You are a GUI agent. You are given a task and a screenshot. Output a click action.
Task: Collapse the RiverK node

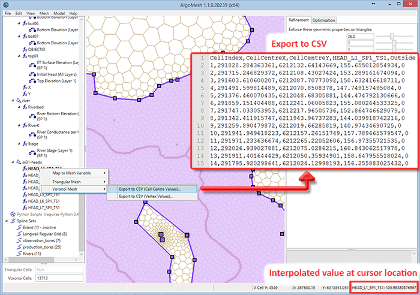[19, 125]
